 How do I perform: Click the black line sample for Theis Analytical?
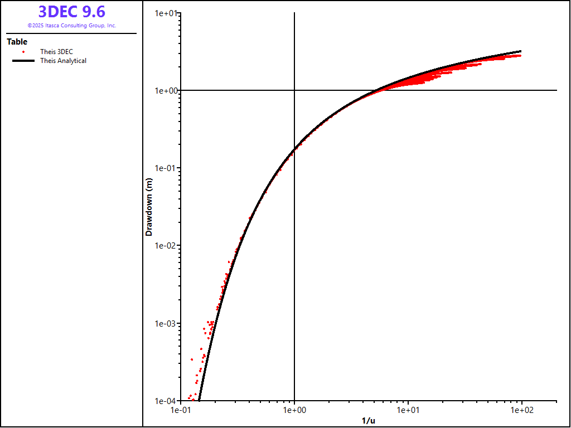coord(23,61)
